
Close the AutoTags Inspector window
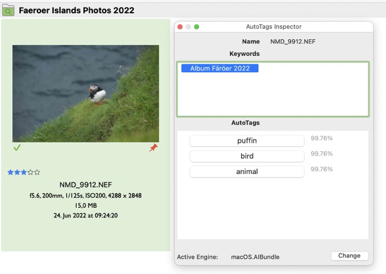180,26
